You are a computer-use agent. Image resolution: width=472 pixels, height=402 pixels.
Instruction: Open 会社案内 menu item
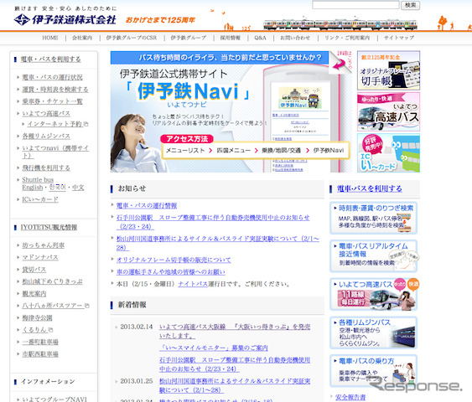[x=82, y=38]
